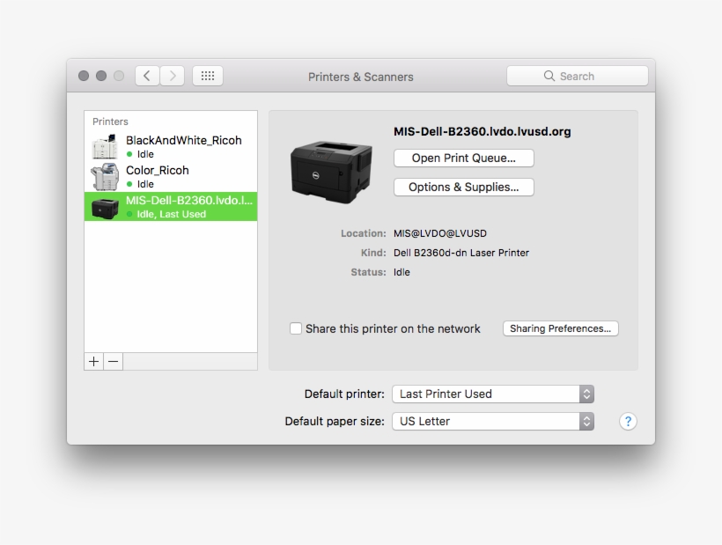Screen dimensions: 722x545
Task: Enable Share this printer on the network
Action: coord(296,328)
